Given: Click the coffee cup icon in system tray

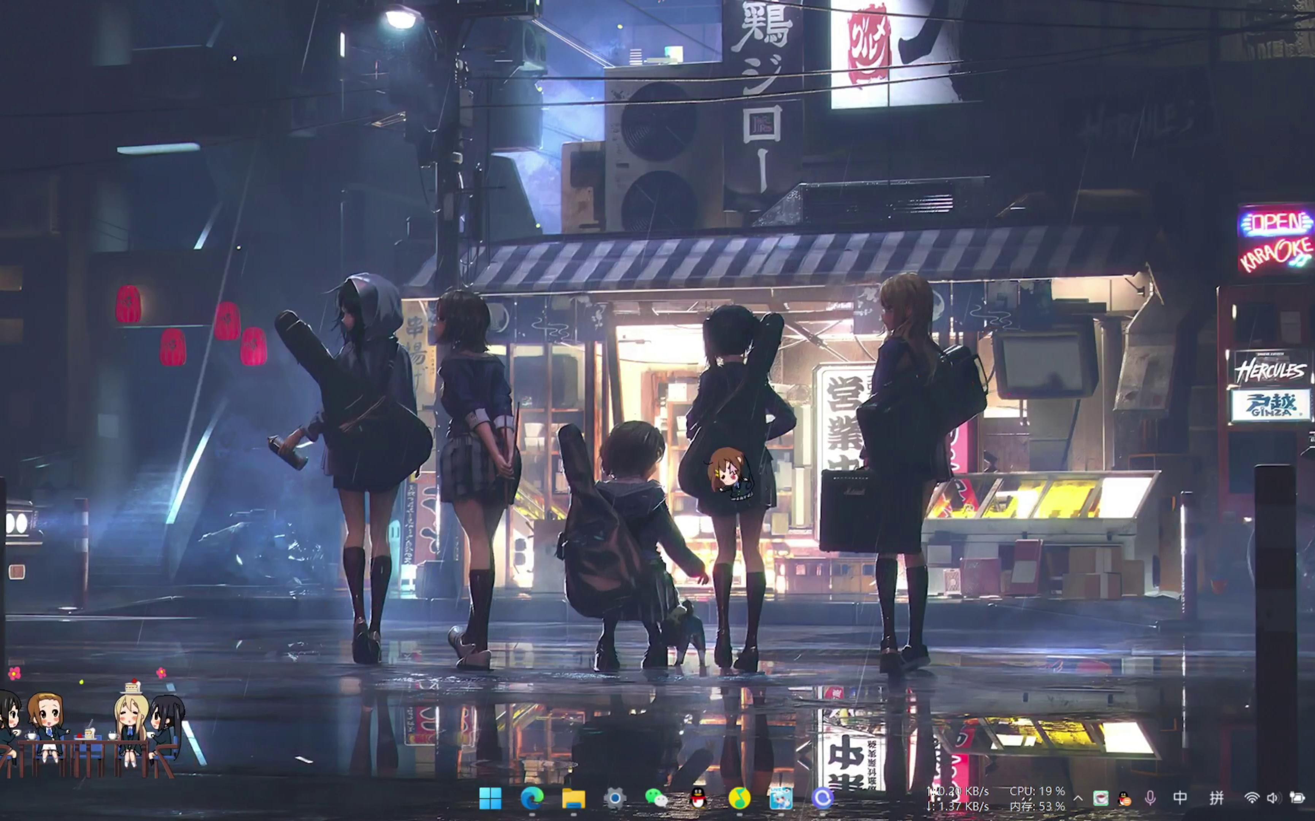Looking at the screenshot, I should click(x=1101, y=798).
